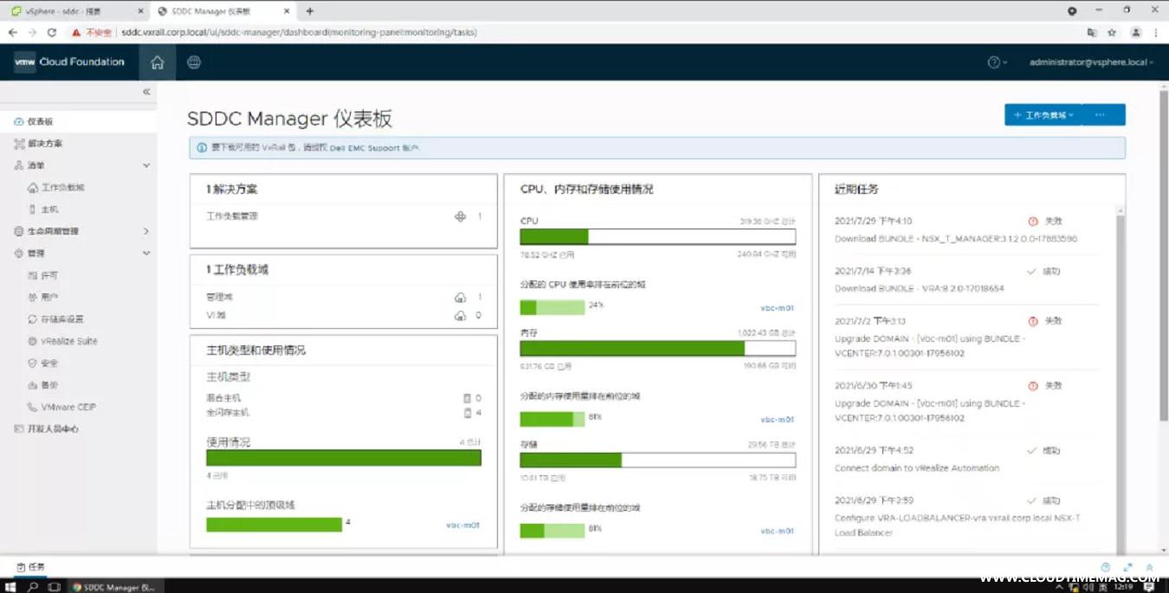Select the Download BUNDLE NSX_T_MANAGER task text
Viewport: 1169px width, 593px height.
coord(956,239)
